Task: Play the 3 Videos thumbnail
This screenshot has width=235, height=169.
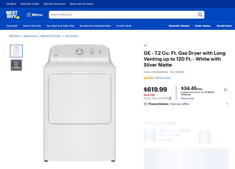Action: pos(16,65)
